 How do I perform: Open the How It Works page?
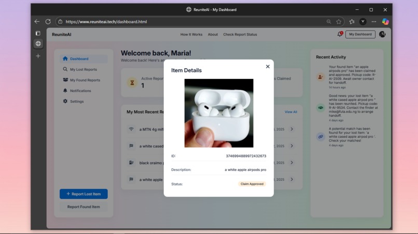(x=191, y=35)
